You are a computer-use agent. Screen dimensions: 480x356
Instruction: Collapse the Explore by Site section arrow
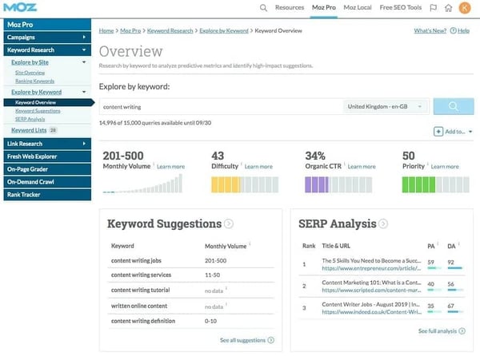[x=84, y=62]
